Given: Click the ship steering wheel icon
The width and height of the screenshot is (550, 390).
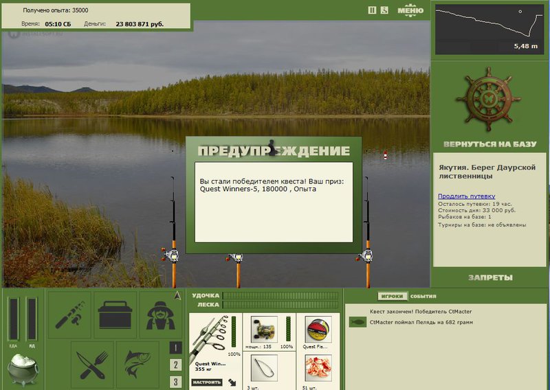Looking at the screenshot, I should coord(489,99).
